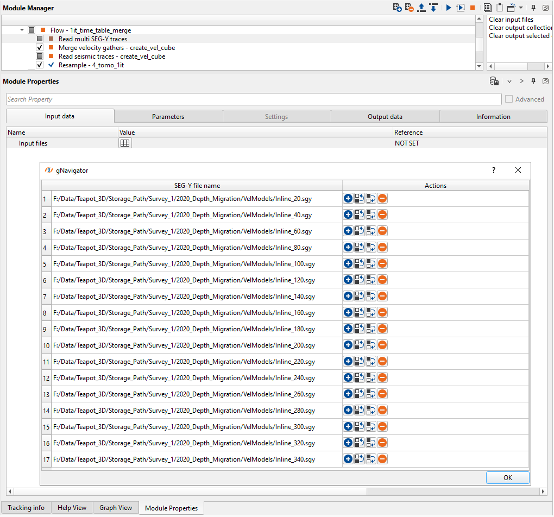Screen dimensions: 554x517
Task: Click the Move module up arrow icon
Action: pyautogui.click(x=421, y=8)
